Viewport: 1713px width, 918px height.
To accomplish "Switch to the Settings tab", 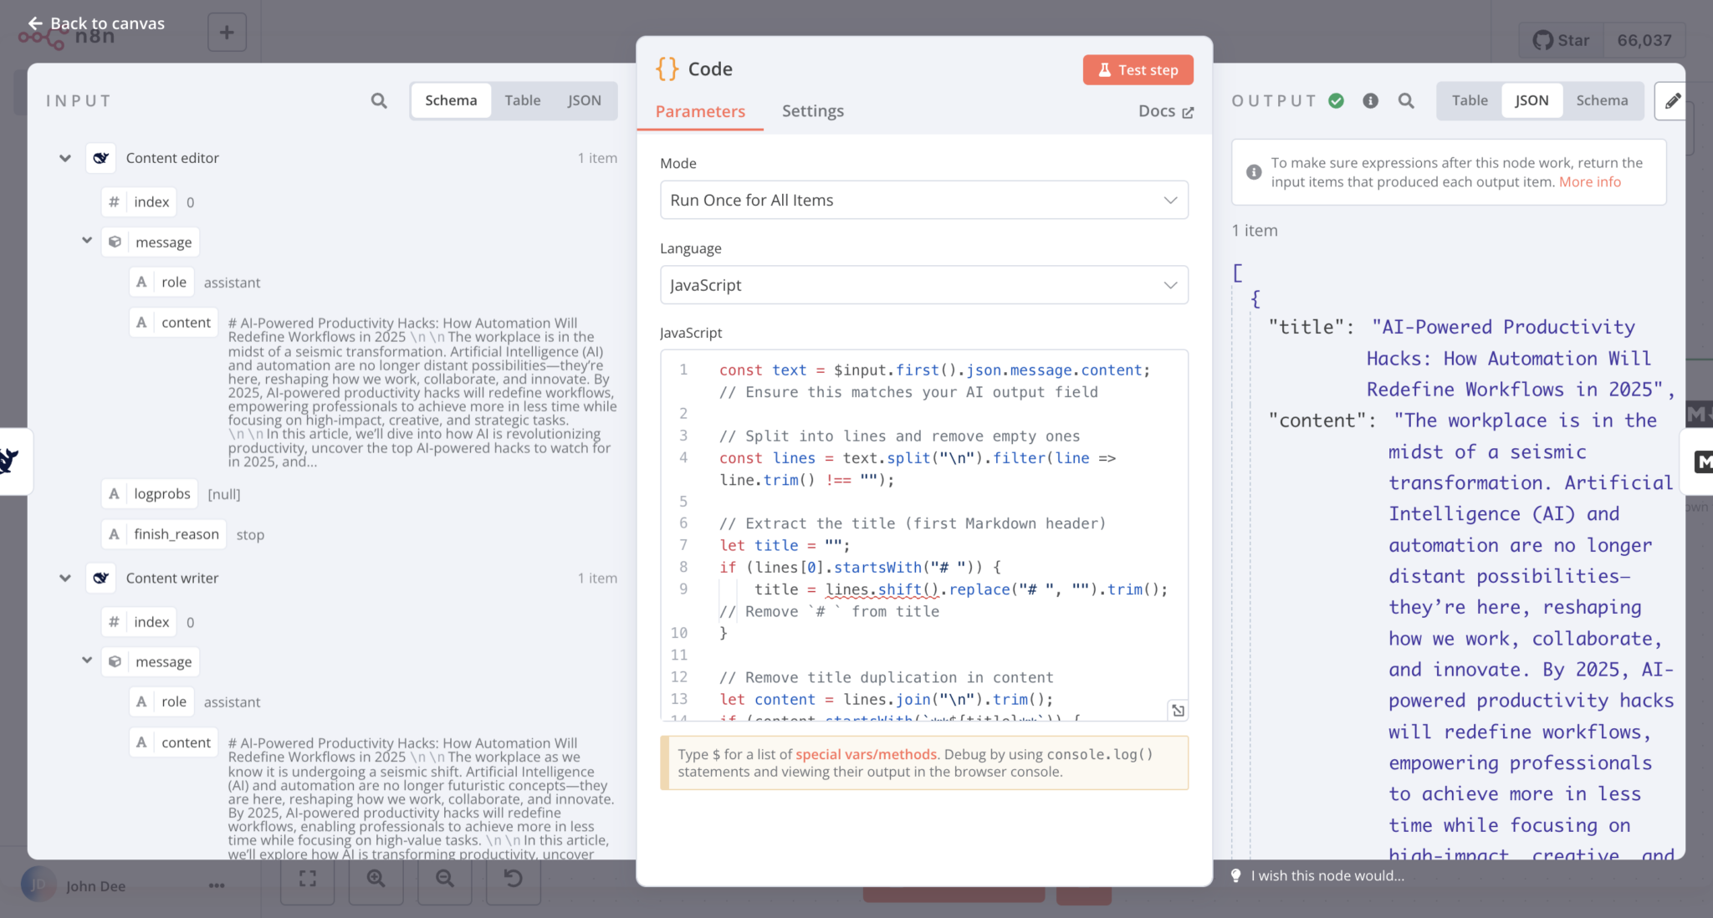I will 812,111.
